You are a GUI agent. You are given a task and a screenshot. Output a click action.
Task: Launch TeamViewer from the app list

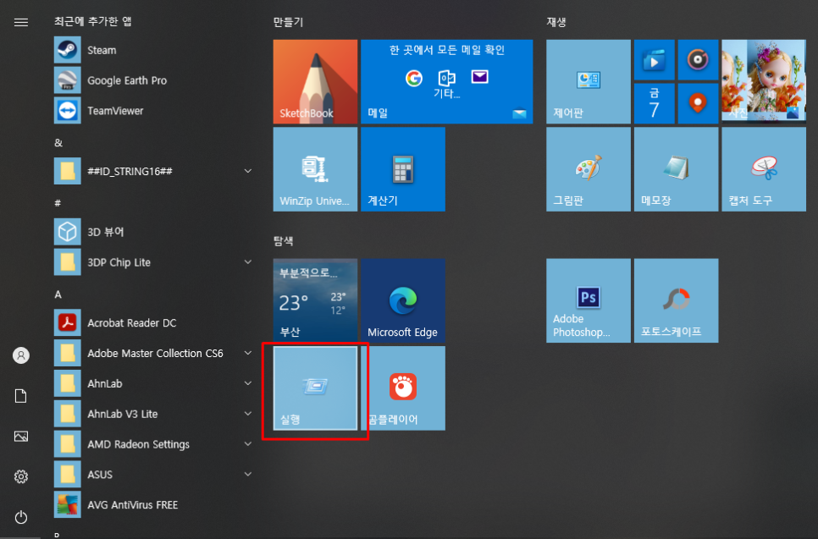[154, 111]
